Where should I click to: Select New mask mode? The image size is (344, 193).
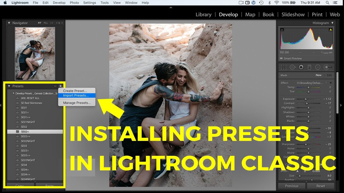tap(318, 75)
